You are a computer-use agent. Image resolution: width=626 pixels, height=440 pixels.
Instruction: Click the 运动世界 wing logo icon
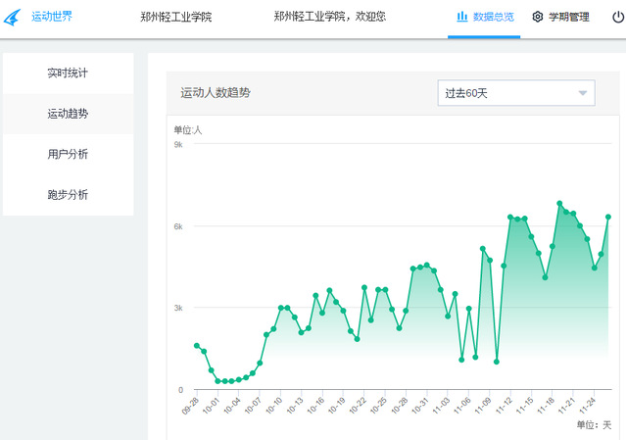coord(13,17)
